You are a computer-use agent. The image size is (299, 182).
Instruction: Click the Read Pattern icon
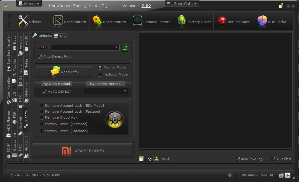click(x=58, y=20)
